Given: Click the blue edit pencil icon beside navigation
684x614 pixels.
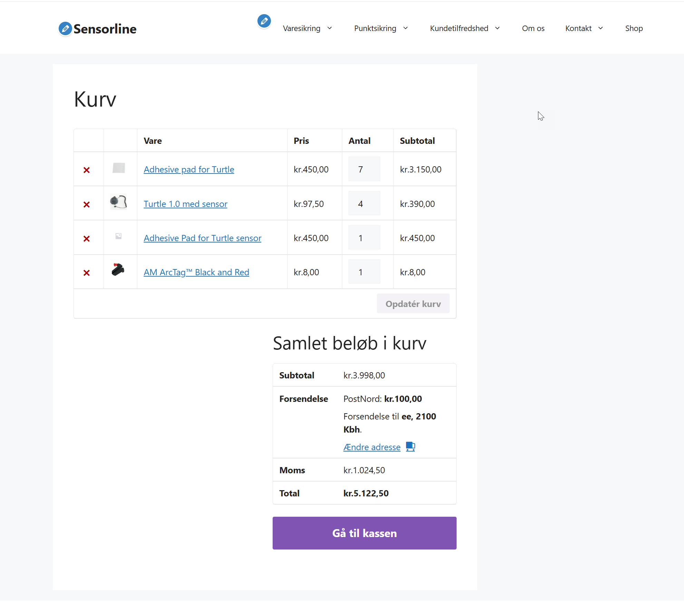Looking at the screenshot, I should tap(264, 21).
